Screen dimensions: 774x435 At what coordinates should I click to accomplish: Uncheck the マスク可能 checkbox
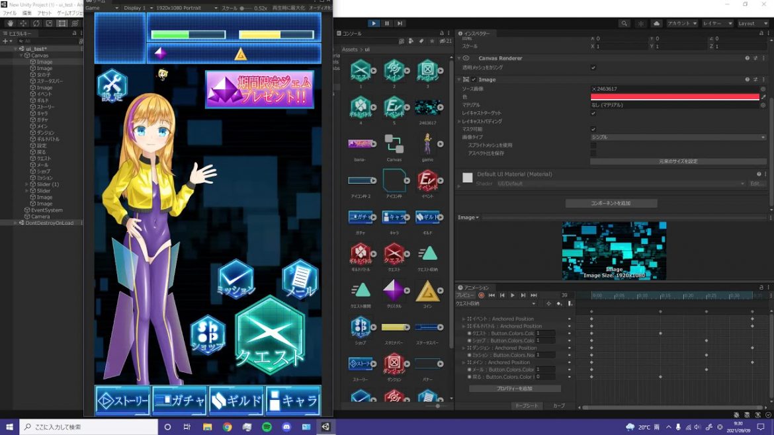[593, 129]
